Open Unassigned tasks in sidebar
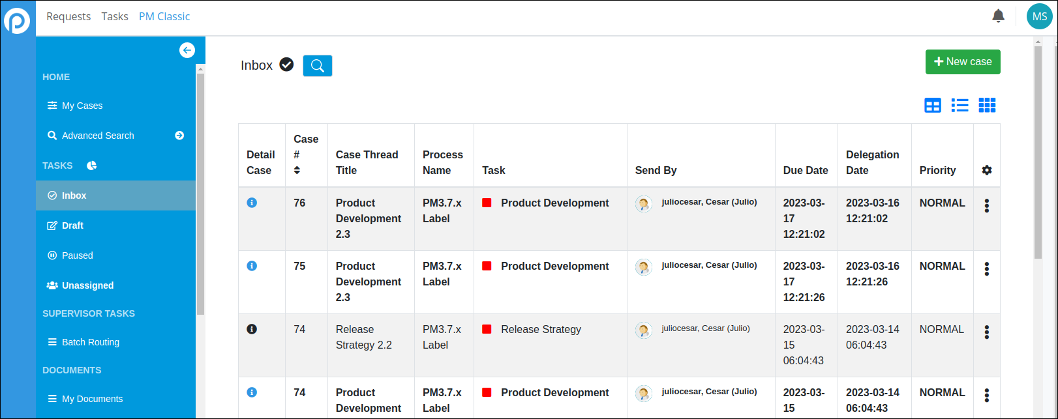1058x419 pixels. (x=87, y=285)
